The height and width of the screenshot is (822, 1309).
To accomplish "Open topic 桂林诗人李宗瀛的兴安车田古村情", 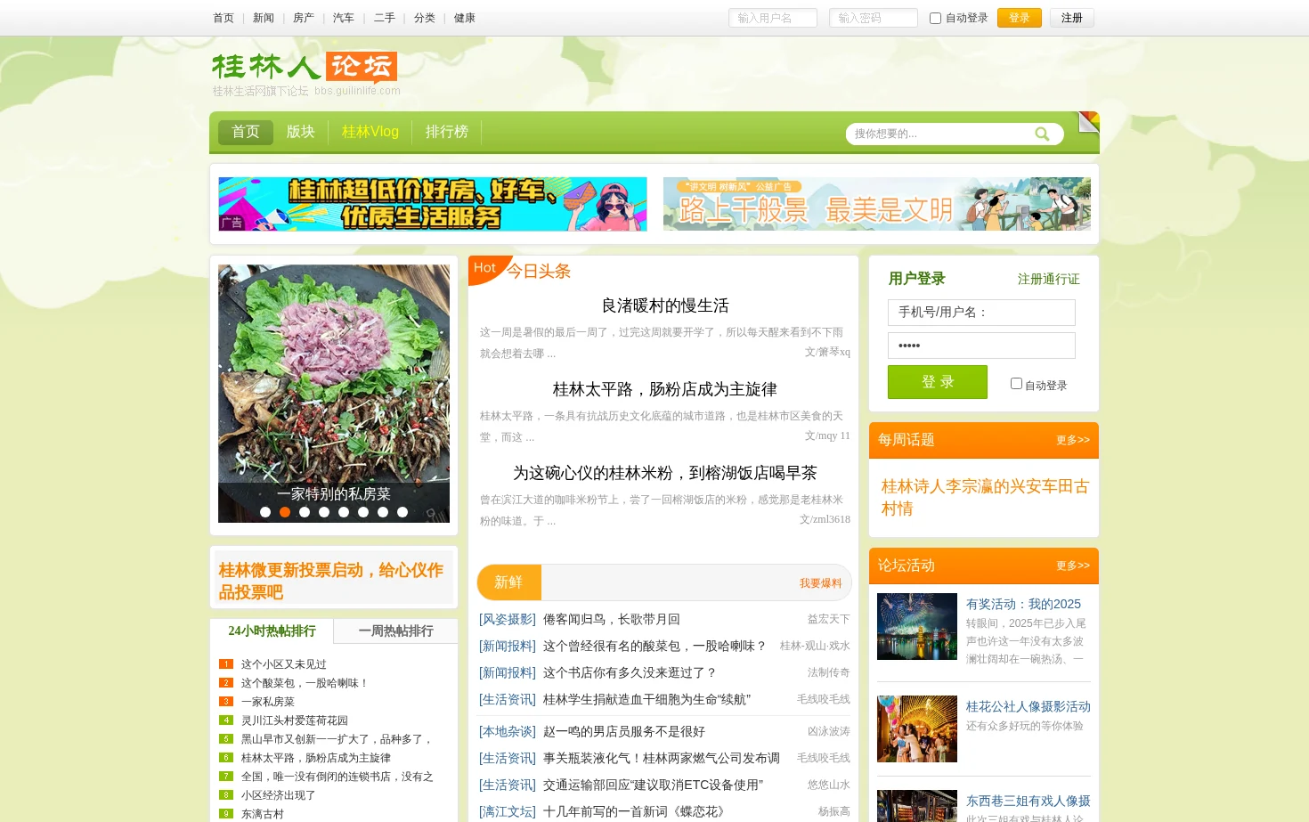I will (x=984, y=498).
